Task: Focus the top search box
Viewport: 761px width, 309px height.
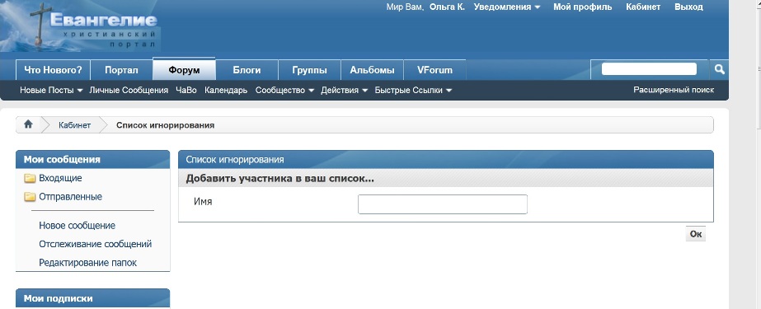Action: [x=649, y=69]
